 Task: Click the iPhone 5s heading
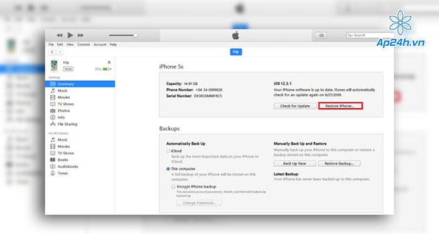171,67
